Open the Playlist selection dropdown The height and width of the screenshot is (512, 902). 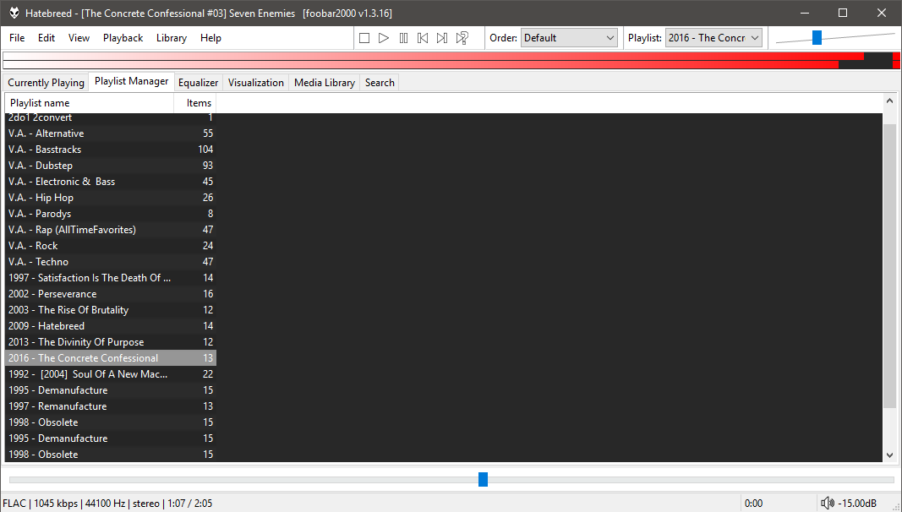(x=713, y=38)
